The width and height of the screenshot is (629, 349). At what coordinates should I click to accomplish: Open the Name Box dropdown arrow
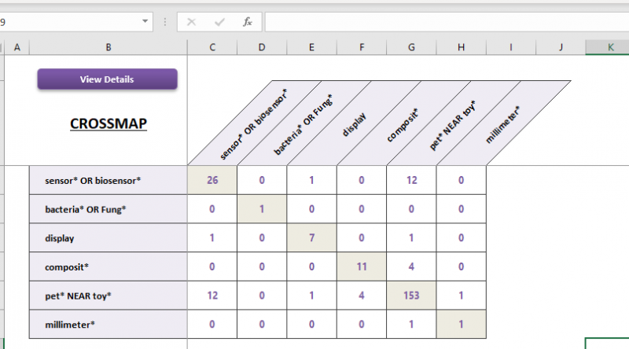(x=146, y=22)
